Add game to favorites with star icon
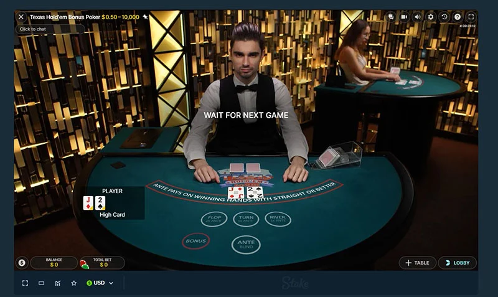Image resolution: width=498 pixels, height=297 pixels. point(73,283)
